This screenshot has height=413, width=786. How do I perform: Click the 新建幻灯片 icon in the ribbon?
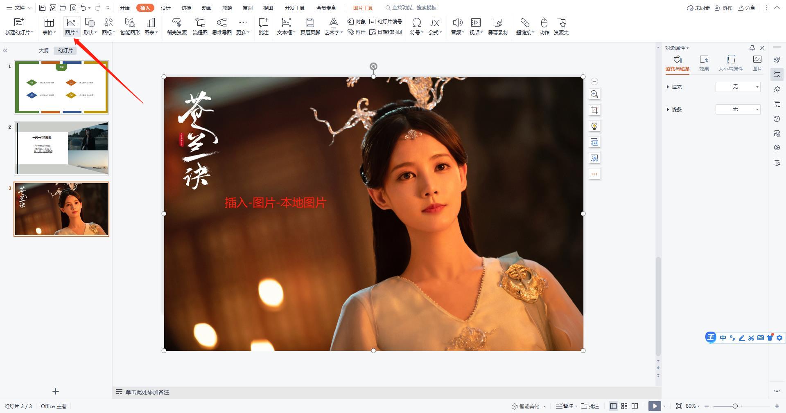pos(19,22)
